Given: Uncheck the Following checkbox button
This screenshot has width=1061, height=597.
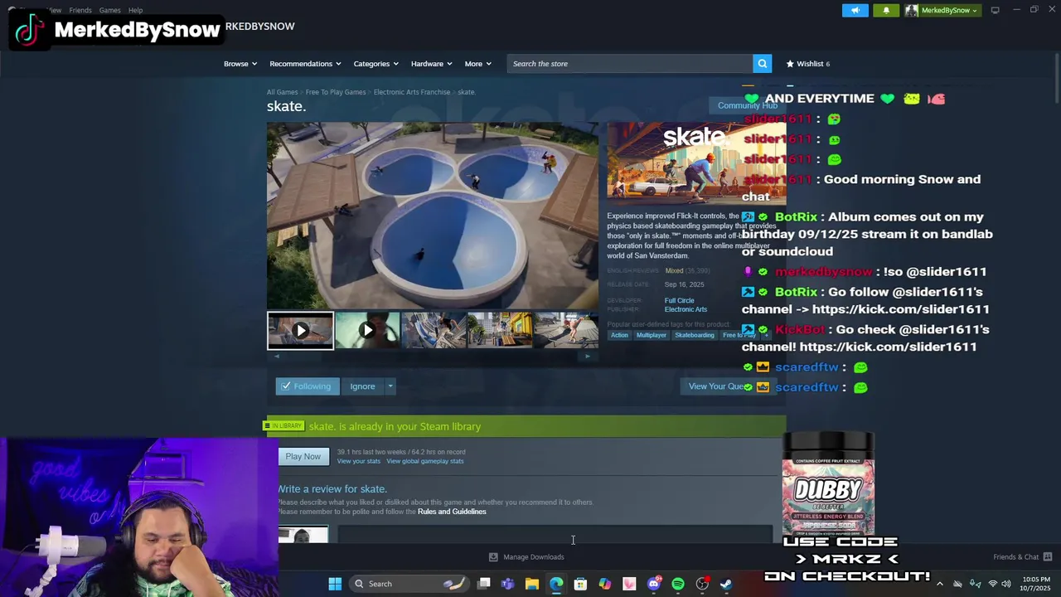Looking at the screenshot, I should (308, 386).
